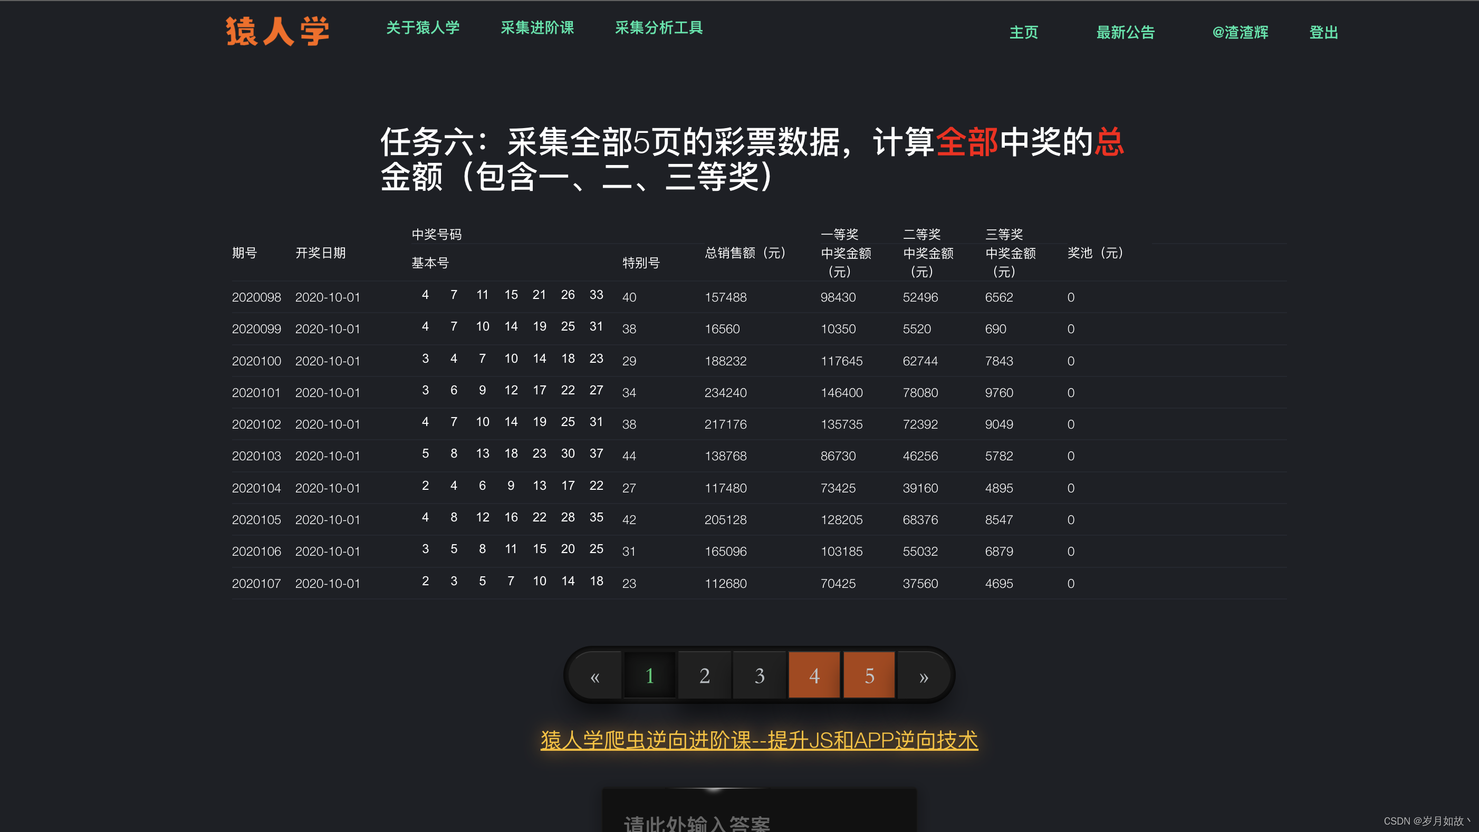Image resolution: width=1479 pixels, height=832 pixels.
Task: Open 最新公告 announcements link
Action: click(x=1125, y=32)
